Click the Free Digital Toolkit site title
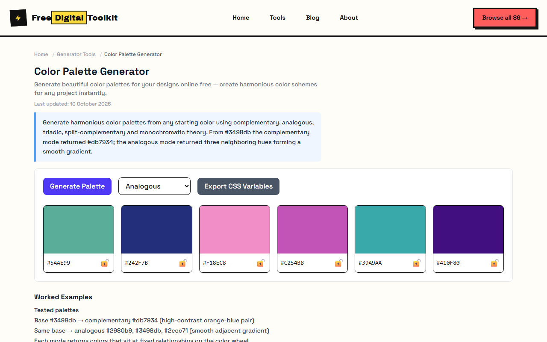This screenshot has height=342, width=547. click(x=75, y=18)
